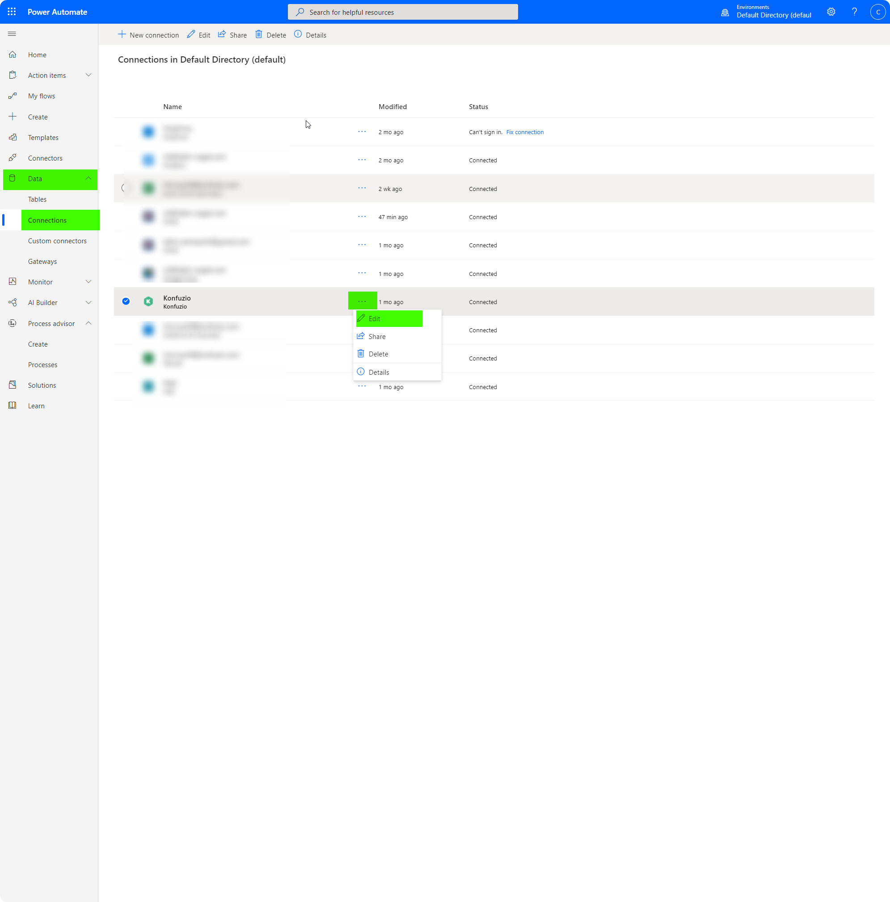Viewport: 890px width, 902px height.
Task: Choose Details from the context menu
Action: point(397,372)
